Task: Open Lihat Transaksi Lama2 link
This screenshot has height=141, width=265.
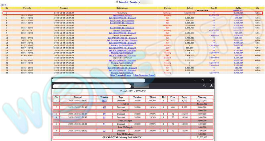Action: pyautogui.click(x=144, y=75)
